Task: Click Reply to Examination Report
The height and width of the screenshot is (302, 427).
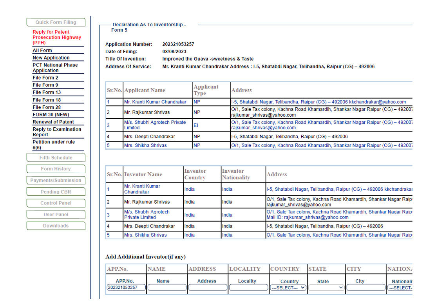Action: point(57,132)
